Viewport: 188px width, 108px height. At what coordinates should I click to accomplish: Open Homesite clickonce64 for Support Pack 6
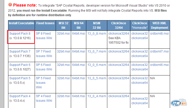click(x=140, y=69)
